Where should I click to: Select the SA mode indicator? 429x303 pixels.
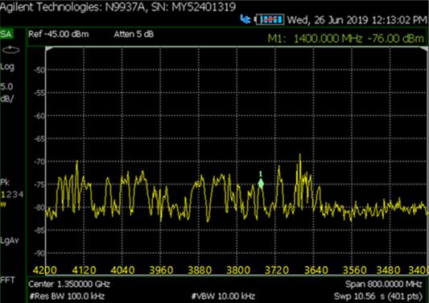pyautogui.click(x=6, y=34)
